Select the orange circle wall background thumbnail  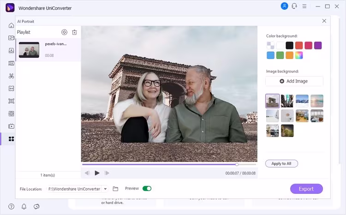(287, 116)
